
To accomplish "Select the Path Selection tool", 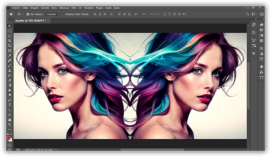I will click(9, 110).
